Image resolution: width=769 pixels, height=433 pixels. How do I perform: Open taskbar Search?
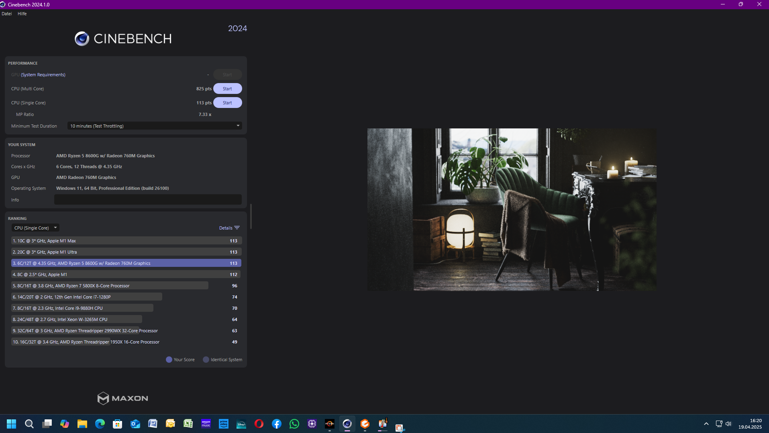pyautogui.click(x=29, y=424)
